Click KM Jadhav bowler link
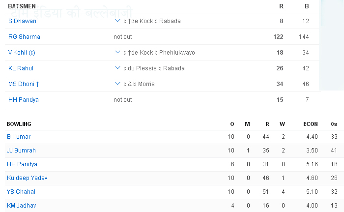344x212 pixels. pyautogui.click(x=22, y=205)
